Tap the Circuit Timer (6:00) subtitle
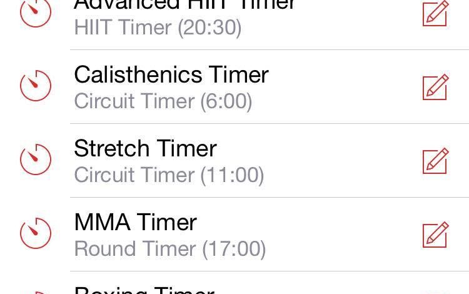This screenshot has width=469, height=294. click(x=163, y=102)
